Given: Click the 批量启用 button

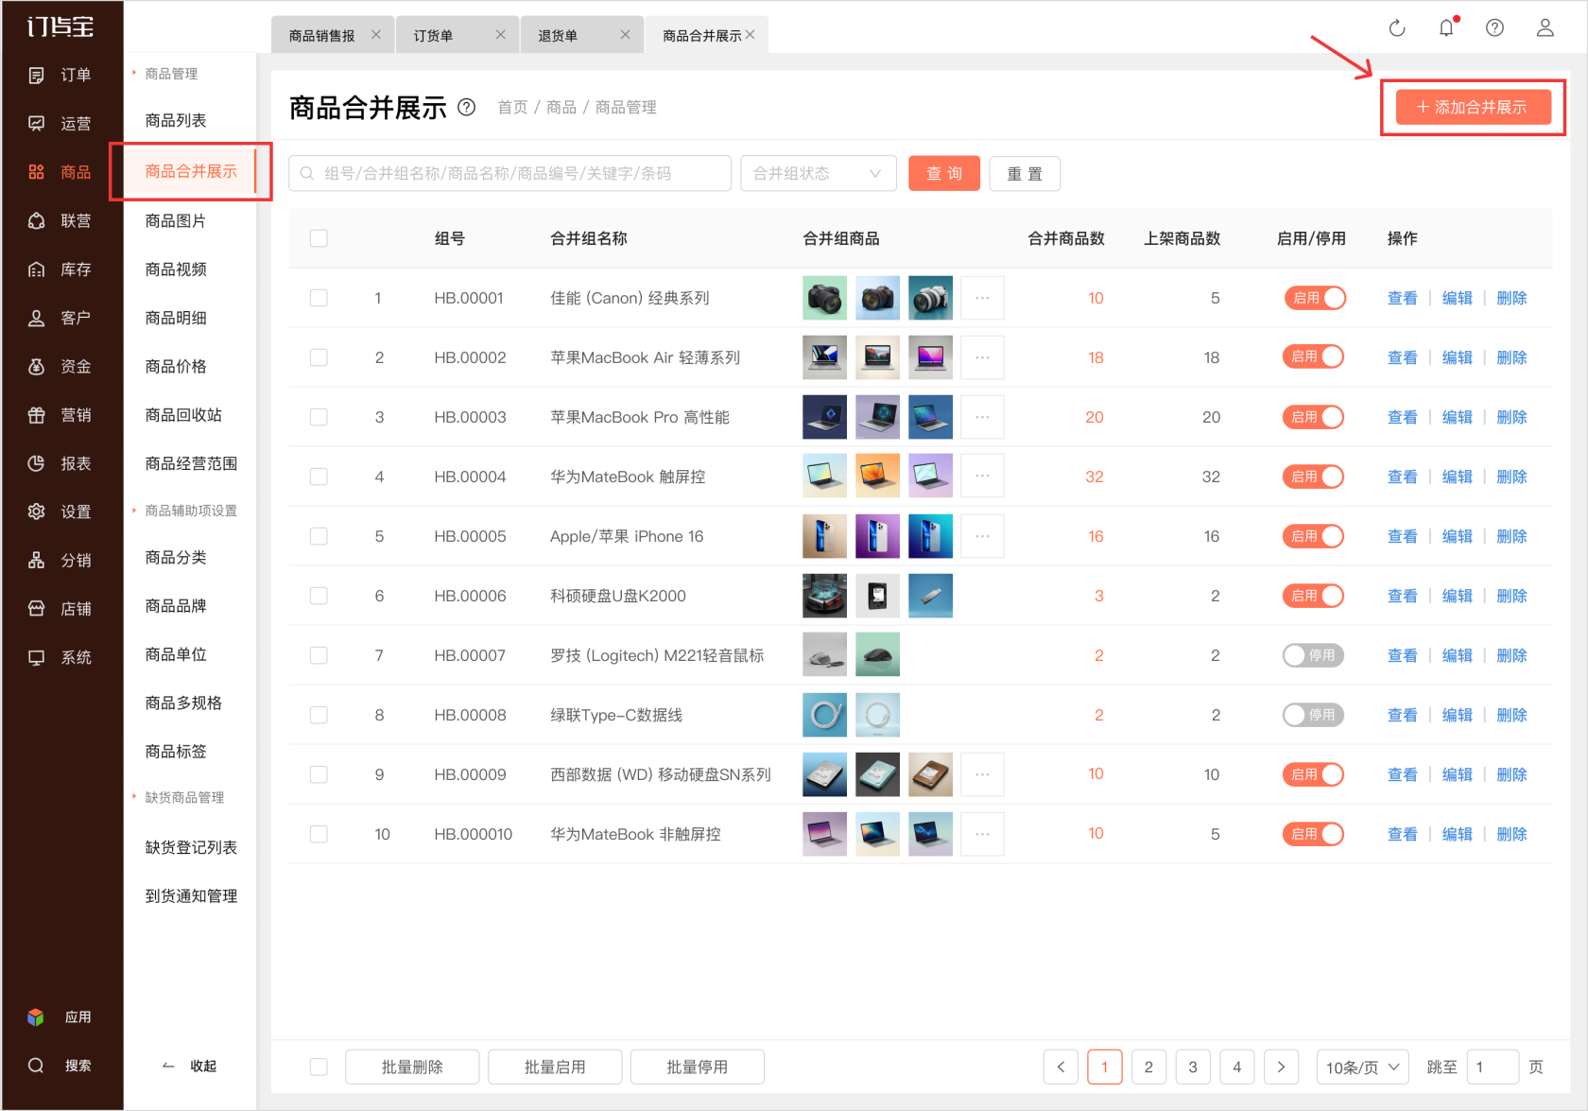Looking at the screenshot, I should pos(555,1067).
